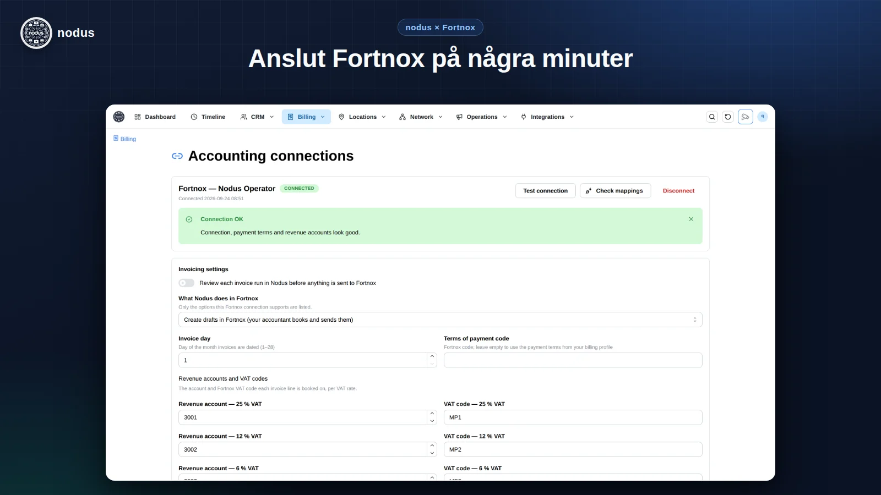
Task: Open the search magnifier icon
Action: [712, 117]
